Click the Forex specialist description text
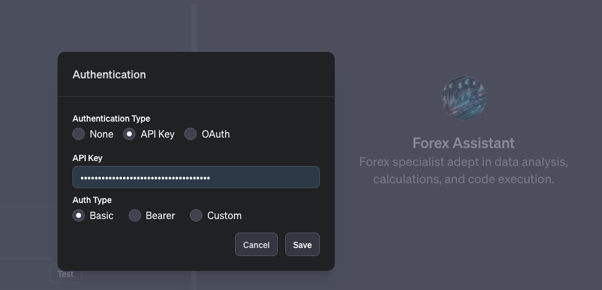The image size is (602, 290). [463, 170]
